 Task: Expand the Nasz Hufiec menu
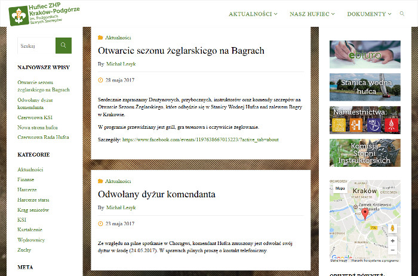[312, 14]
